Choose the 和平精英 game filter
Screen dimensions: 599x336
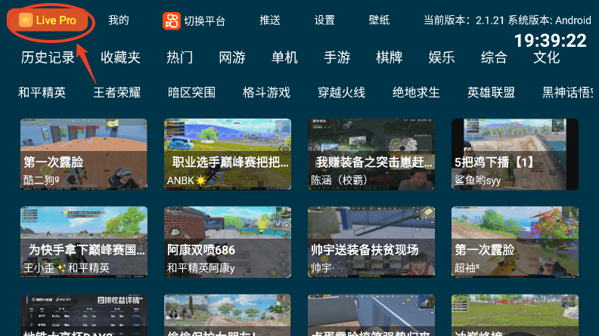[42, 92]
